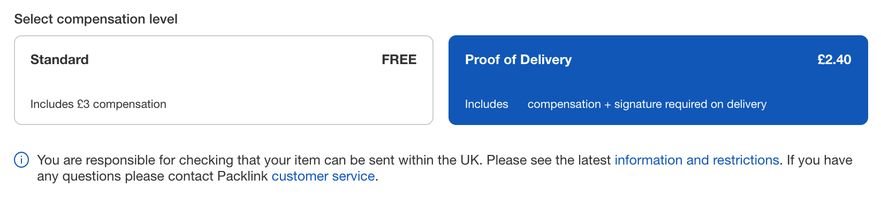Open the Packlink customer service link

click(323, 176)
